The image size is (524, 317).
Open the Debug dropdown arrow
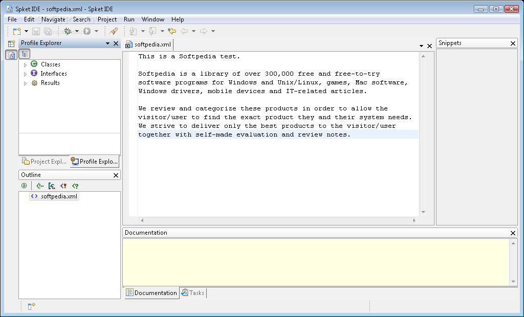(77, 31)
